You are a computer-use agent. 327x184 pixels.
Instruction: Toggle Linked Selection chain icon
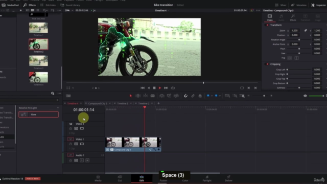(193, 96)
